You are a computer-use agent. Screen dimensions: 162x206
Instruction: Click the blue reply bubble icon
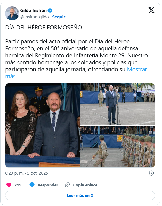click(x=32, y=185)
